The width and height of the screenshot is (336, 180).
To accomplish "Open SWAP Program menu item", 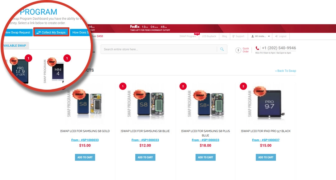I will point(188,36).
